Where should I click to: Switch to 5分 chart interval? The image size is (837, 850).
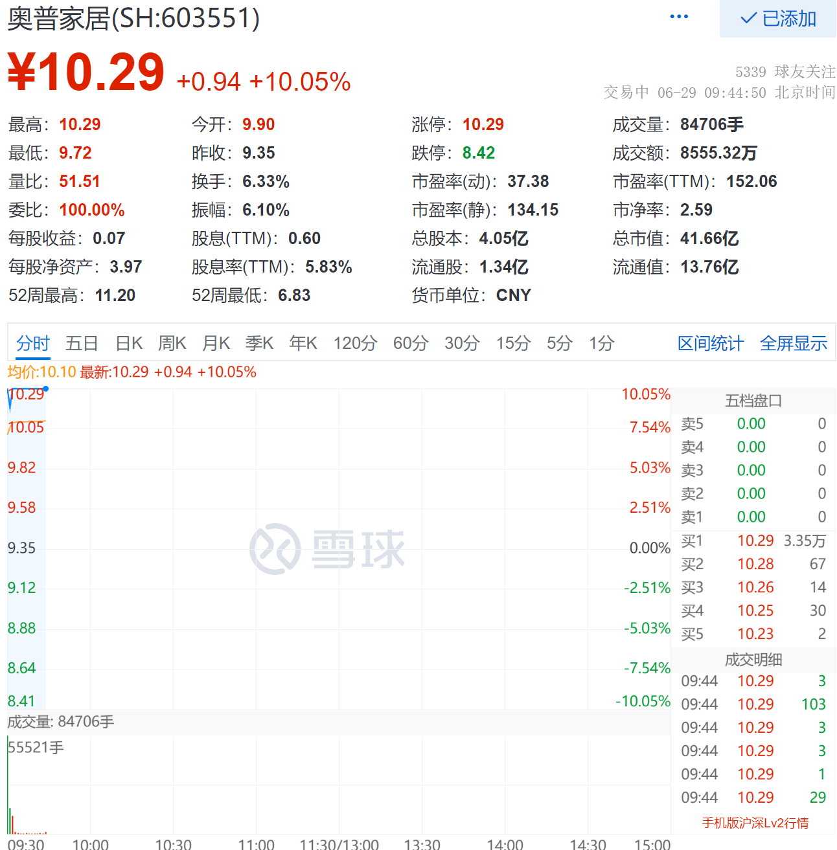pos(560,343)
